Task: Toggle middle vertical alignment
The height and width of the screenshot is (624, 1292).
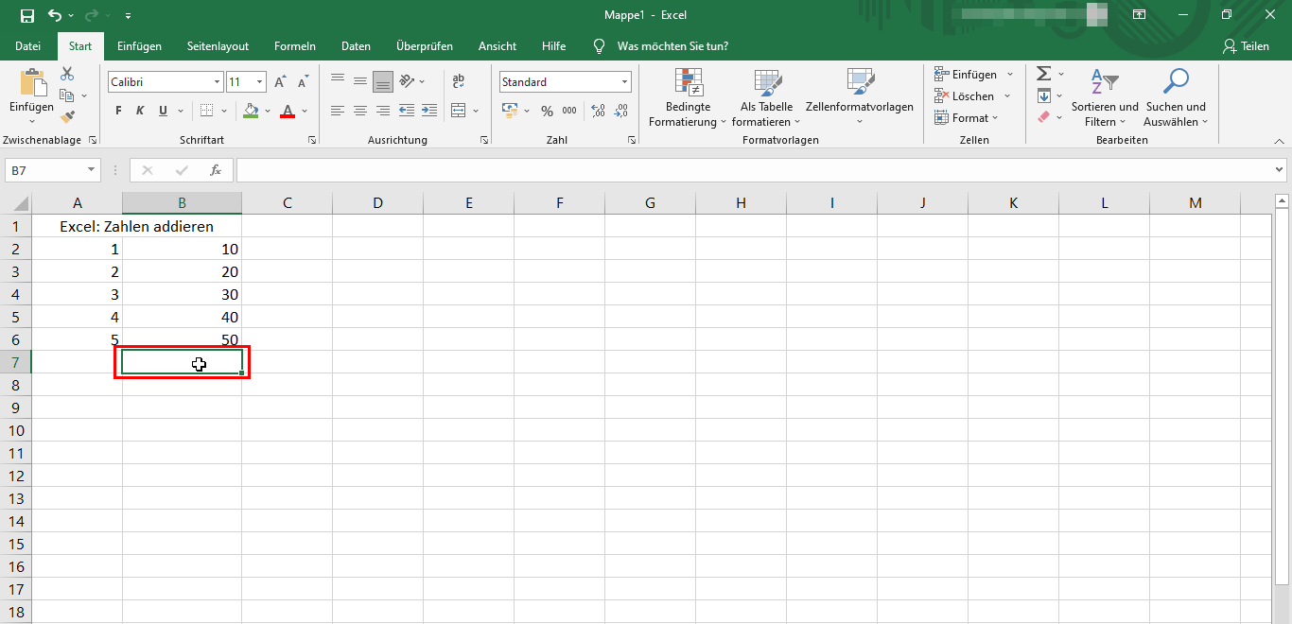Action: click(x=360, y=81)
